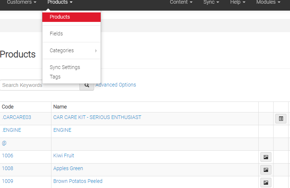Open the Content dropdown menu
The image size is (290, 188).
(x=181, y=2)
